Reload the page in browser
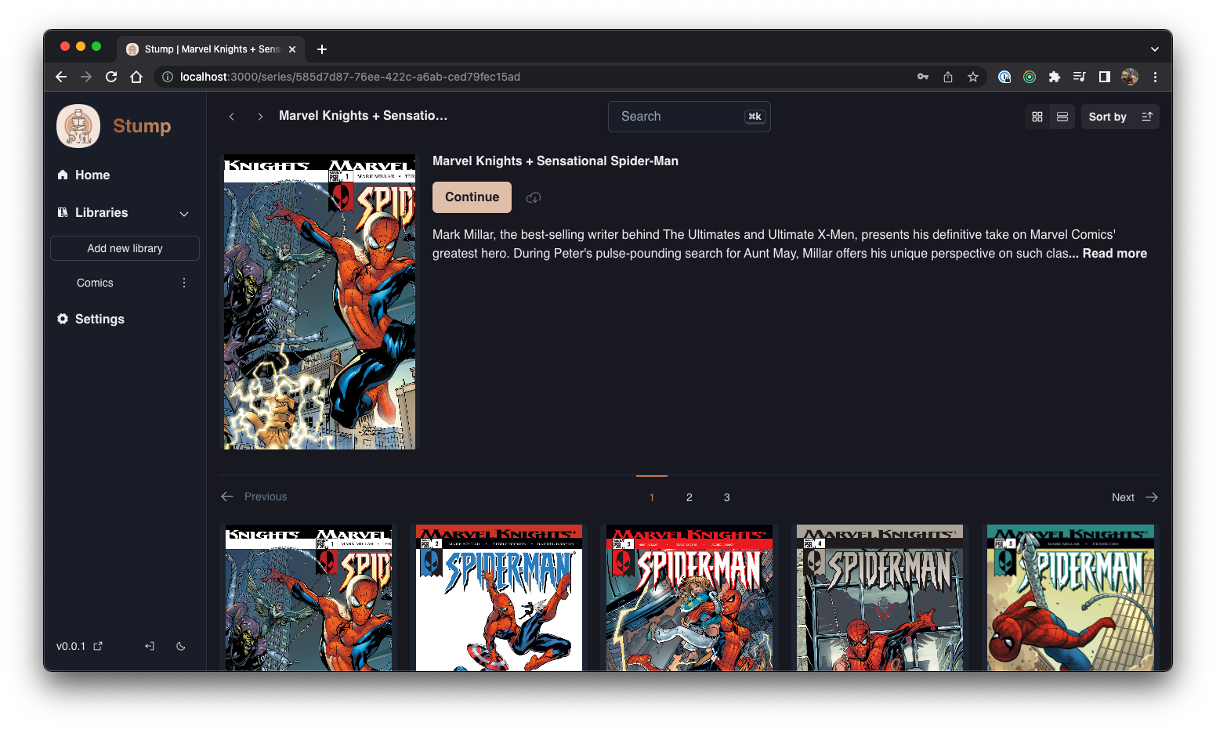The image size is (1216, 729). [111, 77]
